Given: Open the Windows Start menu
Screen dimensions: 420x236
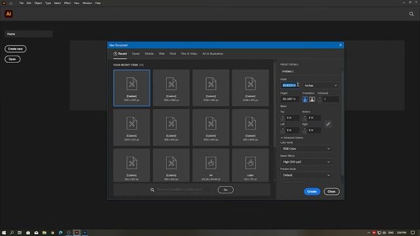Looking at the screenshot, I should 4,233.
